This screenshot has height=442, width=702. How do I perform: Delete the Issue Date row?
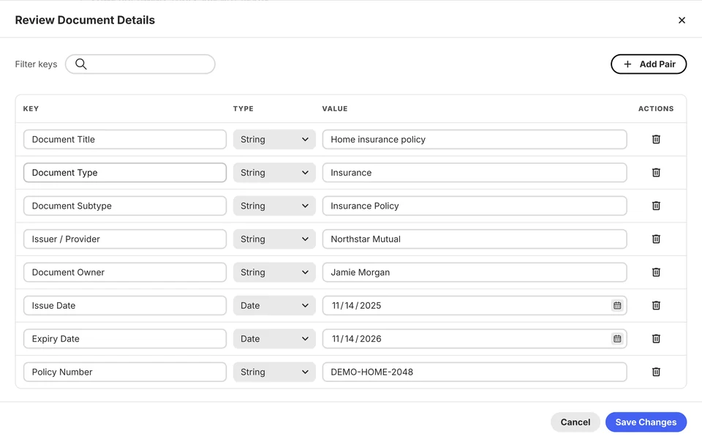pos(656,305)
